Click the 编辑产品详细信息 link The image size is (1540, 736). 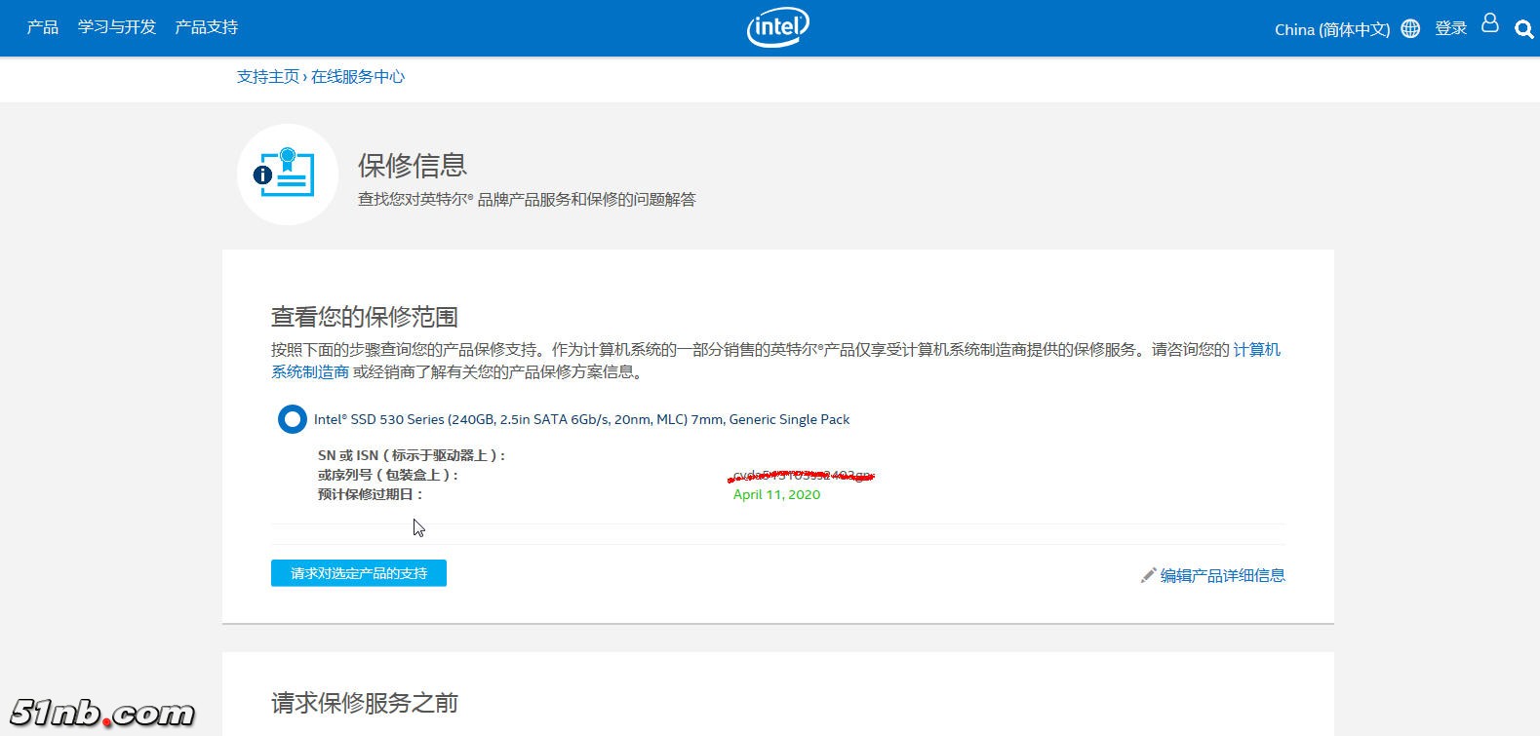pyautogui.click(x=1222, y=575)
